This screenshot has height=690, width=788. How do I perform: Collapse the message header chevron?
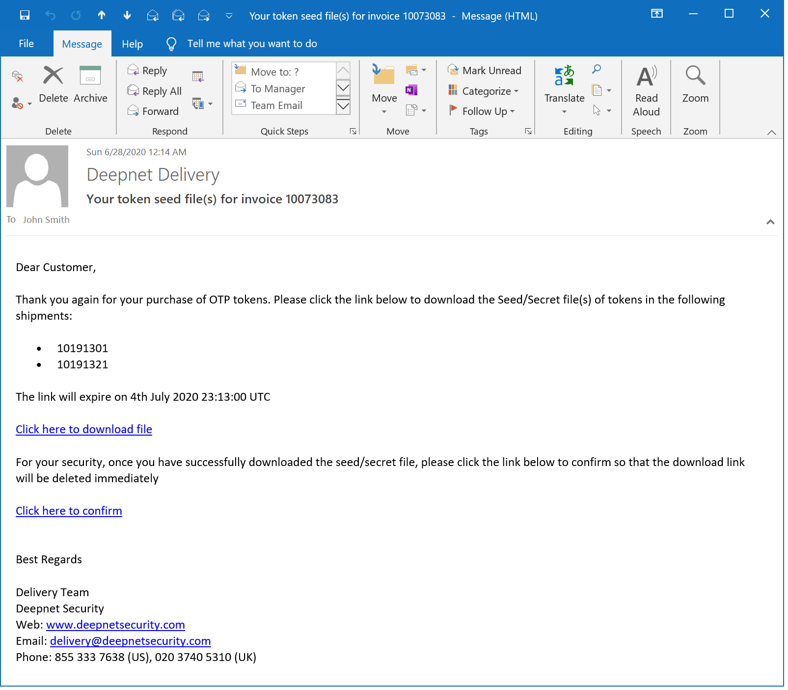(770, 222)
